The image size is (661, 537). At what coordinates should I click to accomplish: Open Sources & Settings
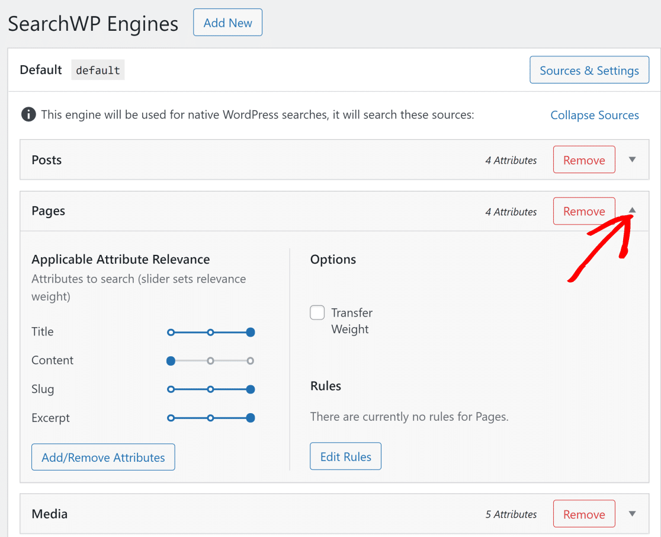[589, 71]
